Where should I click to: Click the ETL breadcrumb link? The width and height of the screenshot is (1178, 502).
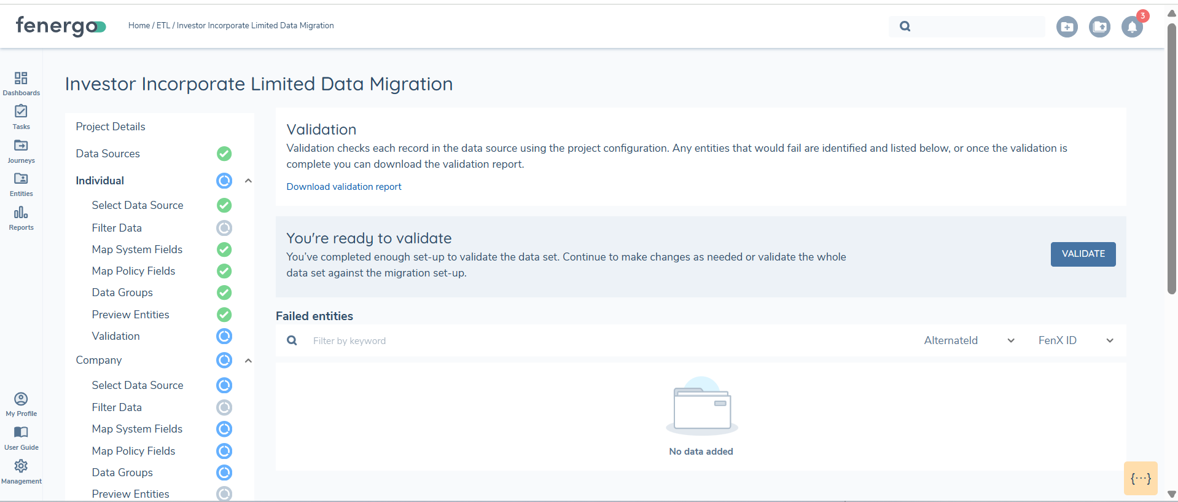163,26
